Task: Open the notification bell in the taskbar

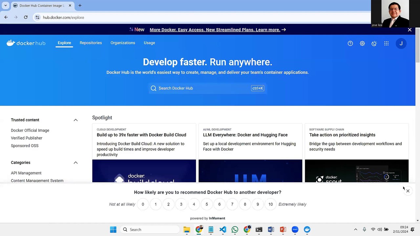Action: (x=413, y=229)
